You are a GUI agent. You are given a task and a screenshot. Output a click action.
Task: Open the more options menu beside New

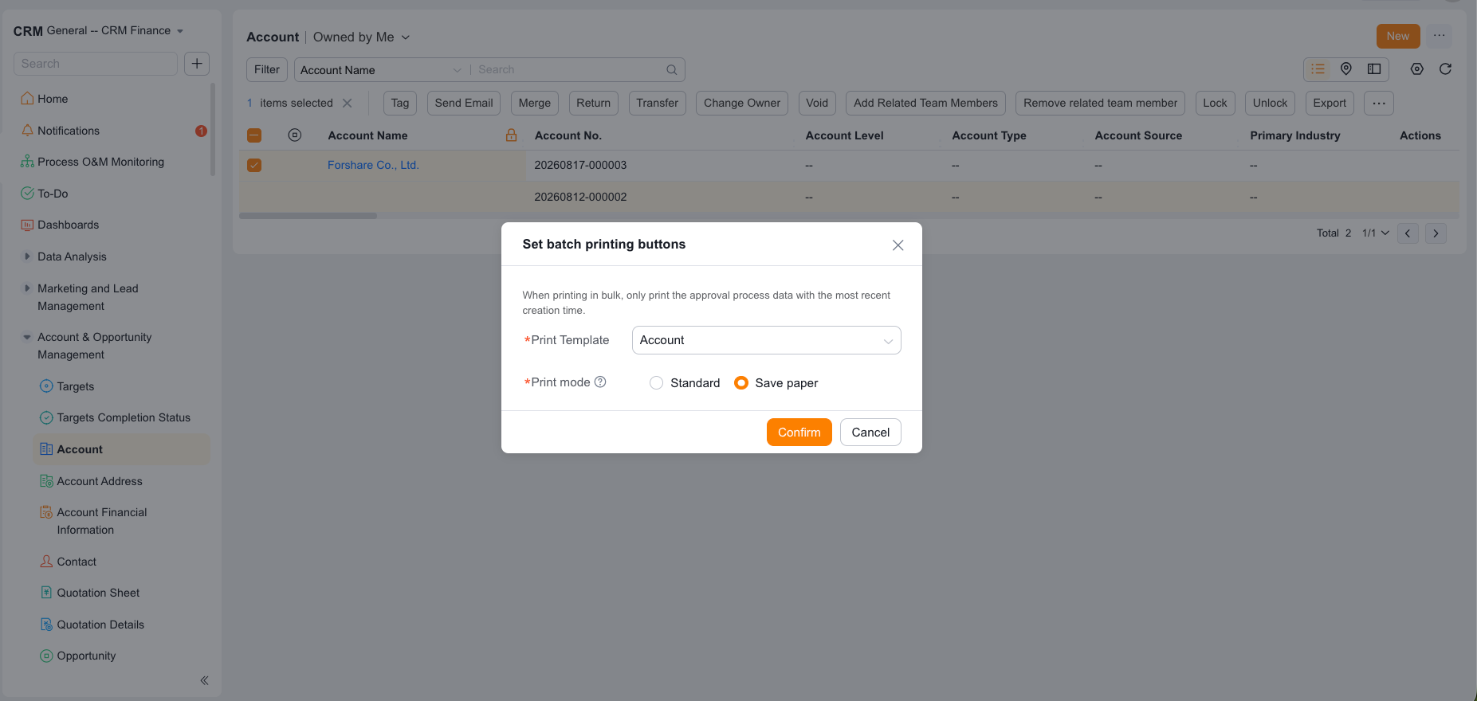coord(1439,36)
